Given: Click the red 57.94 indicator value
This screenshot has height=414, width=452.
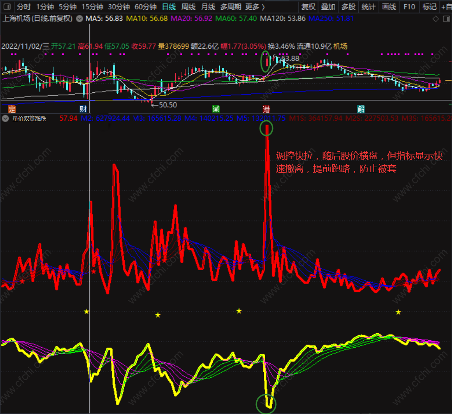Looking at the screenshot, I should pos(68,118).
